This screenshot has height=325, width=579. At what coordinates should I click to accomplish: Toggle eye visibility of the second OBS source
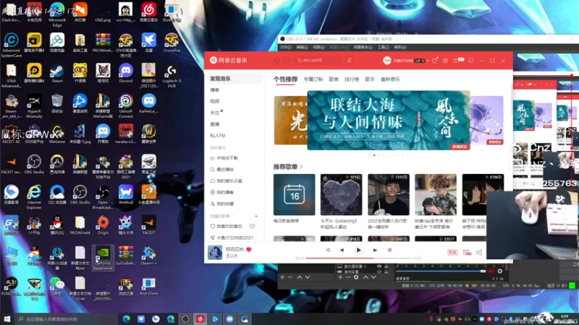pyautogui.click(x=379, y=272)
